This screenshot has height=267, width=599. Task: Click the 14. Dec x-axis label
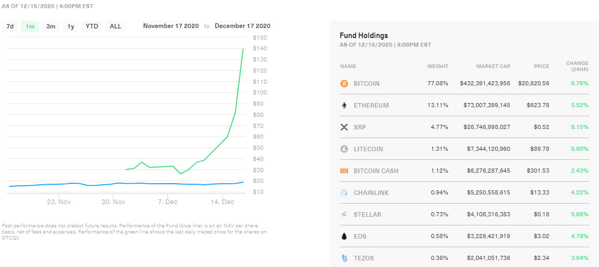tap(222, 202)
